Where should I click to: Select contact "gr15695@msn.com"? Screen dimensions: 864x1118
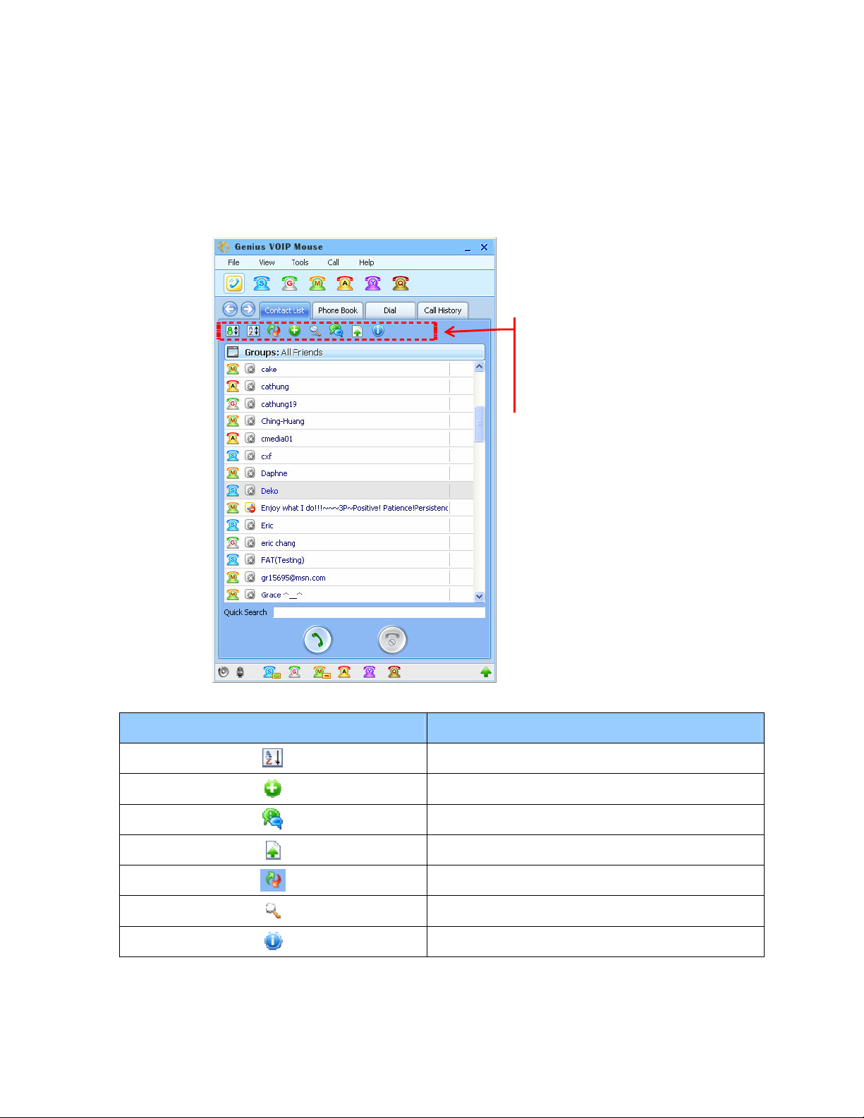tap(349, 578)
